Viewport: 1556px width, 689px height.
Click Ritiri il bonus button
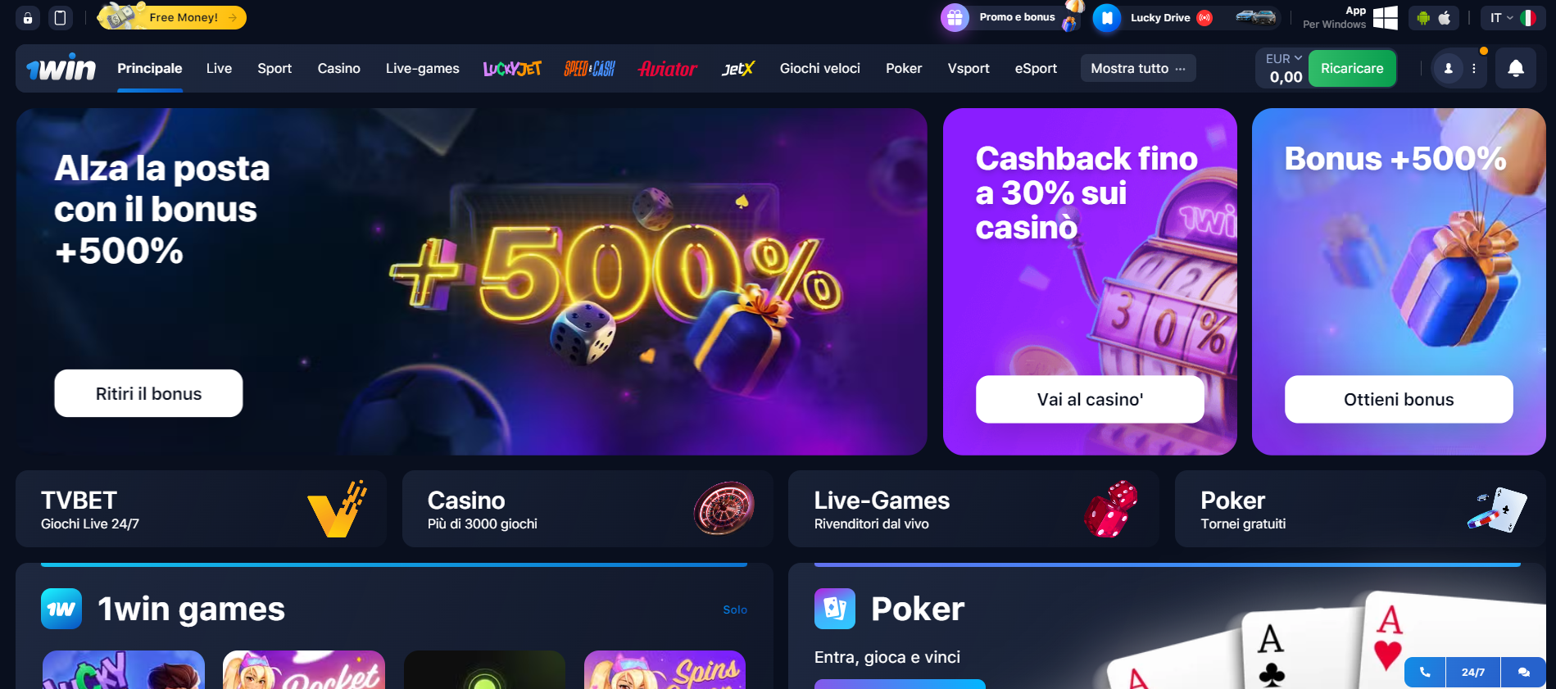[x=148, y=393]
